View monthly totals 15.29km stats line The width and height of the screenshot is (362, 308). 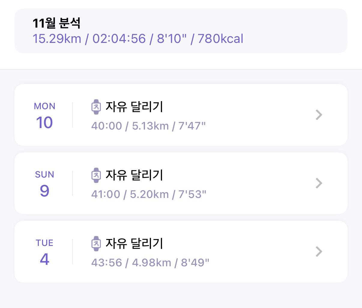[138, 39]
